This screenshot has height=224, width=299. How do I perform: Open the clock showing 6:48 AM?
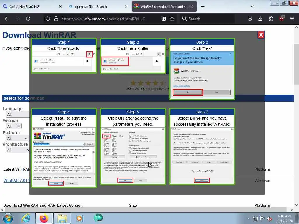coord(284,218)
